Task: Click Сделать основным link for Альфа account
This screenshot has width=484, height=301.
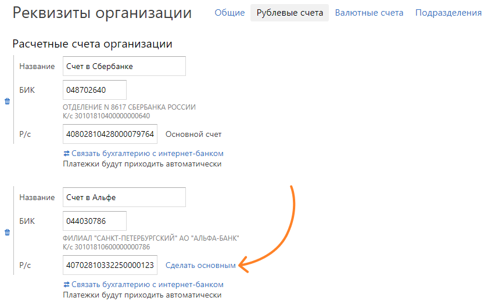Action: point(200,265)
